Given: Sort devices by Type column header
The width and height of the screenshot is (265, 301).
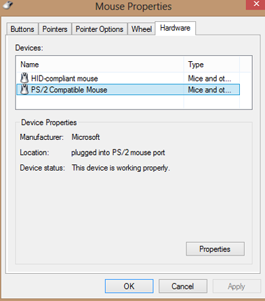Looking at the screenshot, I should click(211, 65).
